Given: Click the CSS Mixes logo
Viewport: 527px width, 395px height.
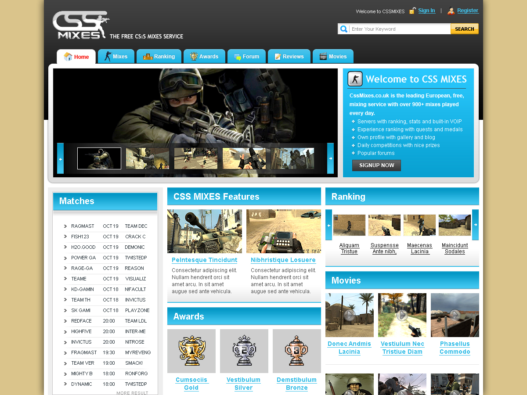Looking at the screenshot, I should (x=81, y=25).
